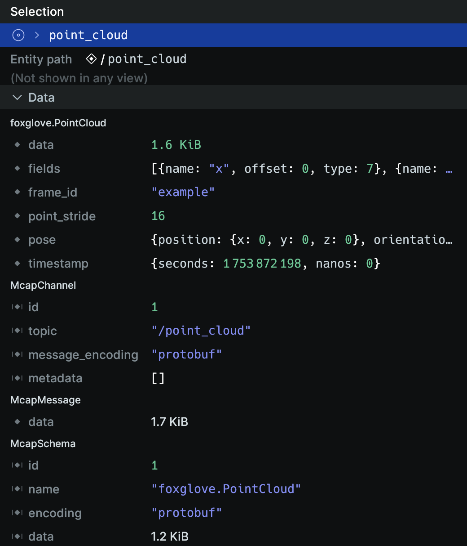This screenshot has height=546, width=467.
Task: Select the point_cloud selection header row
Action: tap(233, 35)
